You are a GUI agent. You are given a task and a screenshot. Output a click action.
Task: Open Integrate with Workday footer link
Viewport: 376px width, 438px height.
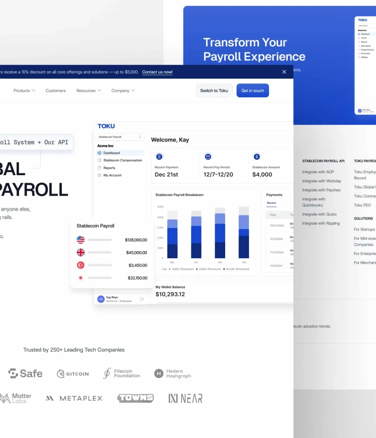[x=322, y=181]
